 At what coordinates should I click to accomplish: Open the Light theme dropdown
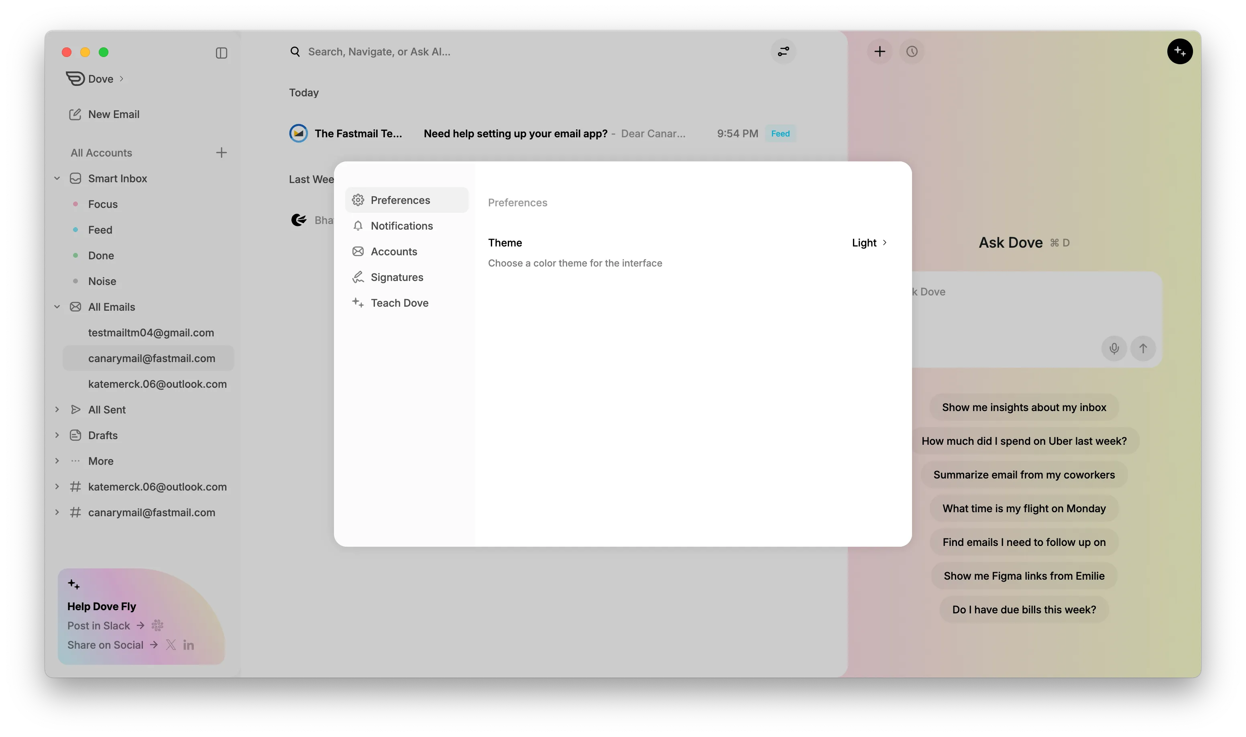[x=869, y=243]
